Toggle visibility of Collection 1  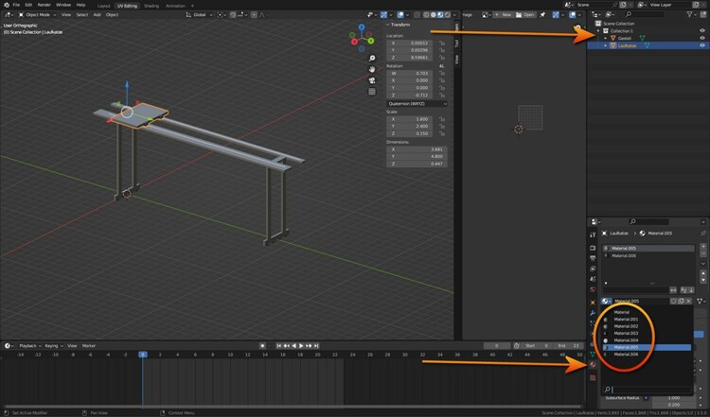[x=702, y=30]
